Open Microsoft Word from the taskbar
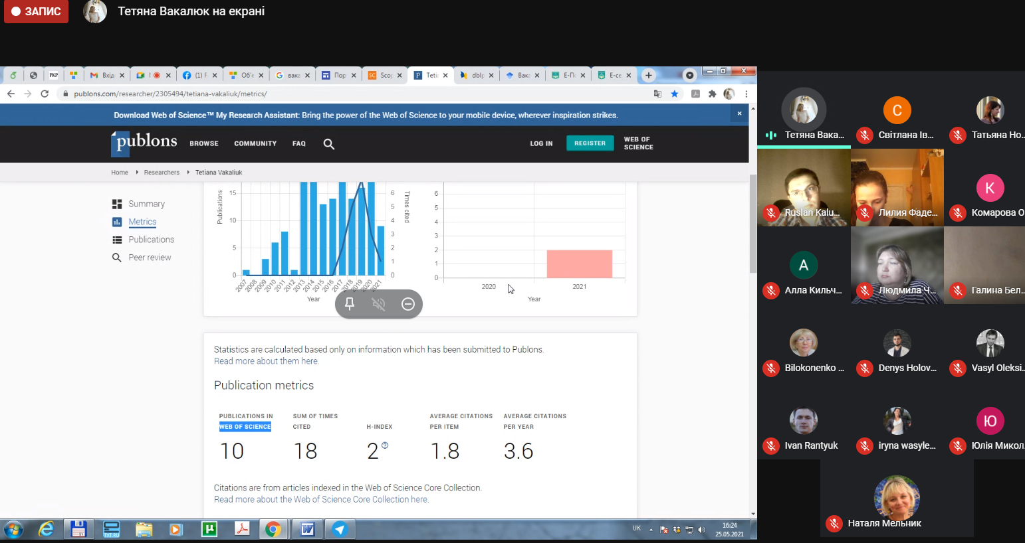This screenshot has width=1025, height=543. click(307, 529)
